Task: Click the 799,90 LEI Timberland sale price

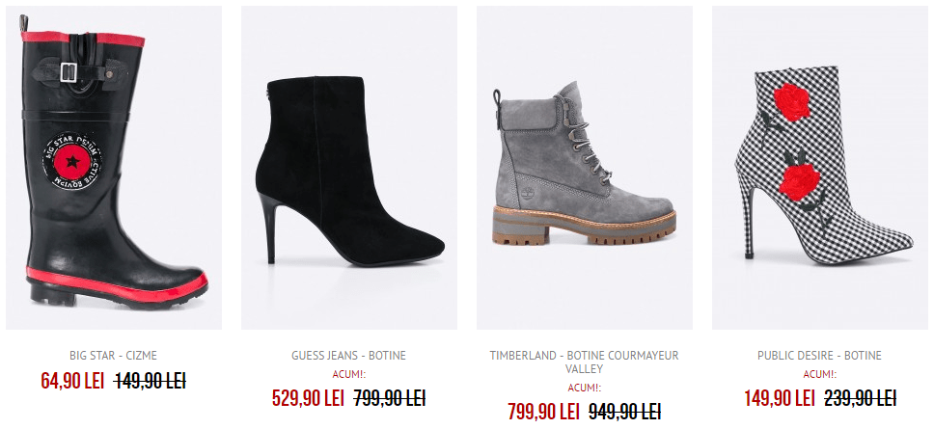Action: [x=543, y=411]
